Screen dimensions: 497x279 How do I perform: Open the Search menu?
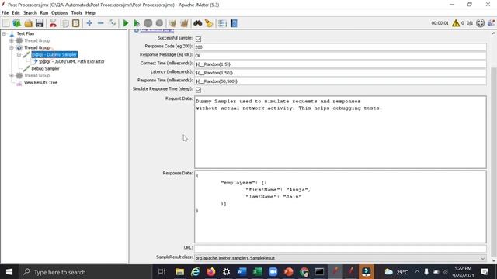point(30,13)
